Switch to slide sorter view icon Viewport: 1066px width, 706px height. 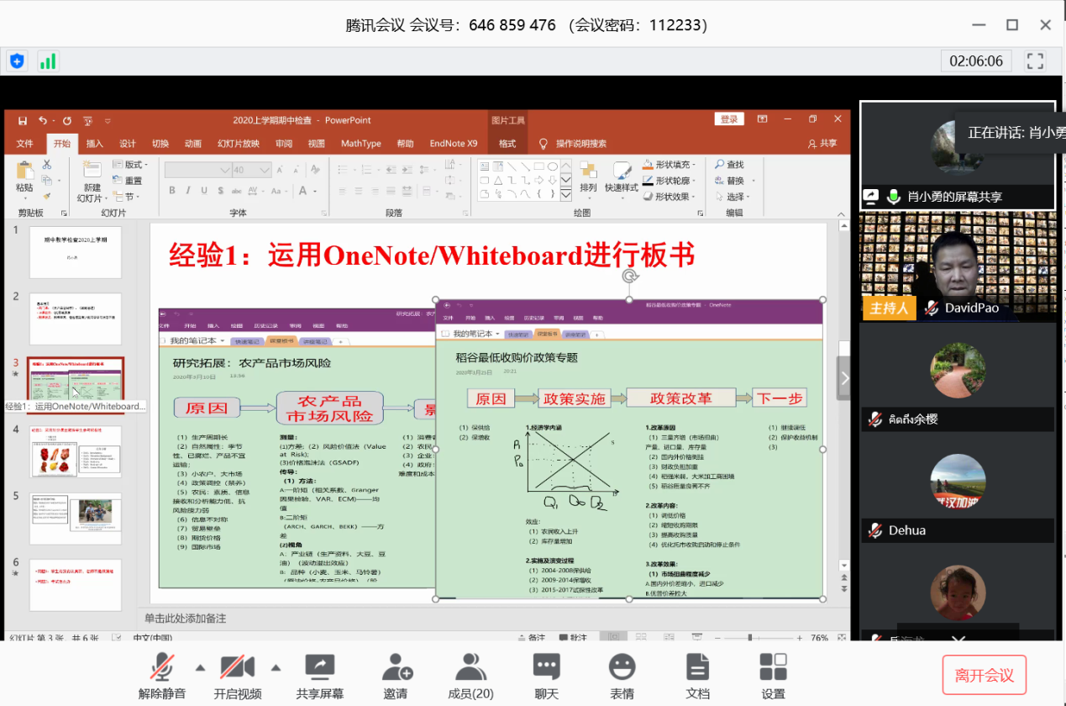(639, 639)
